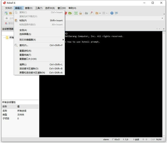This screenshot has width=167, height=143.
Task: Click the 名称 column header in properties
Action: pos(5,106)
